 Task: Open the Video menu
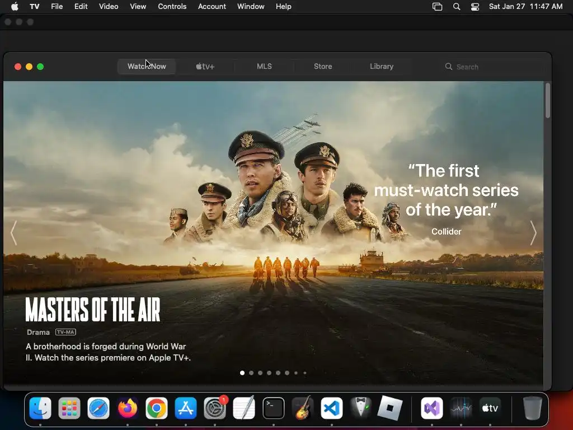click(109, 6)
